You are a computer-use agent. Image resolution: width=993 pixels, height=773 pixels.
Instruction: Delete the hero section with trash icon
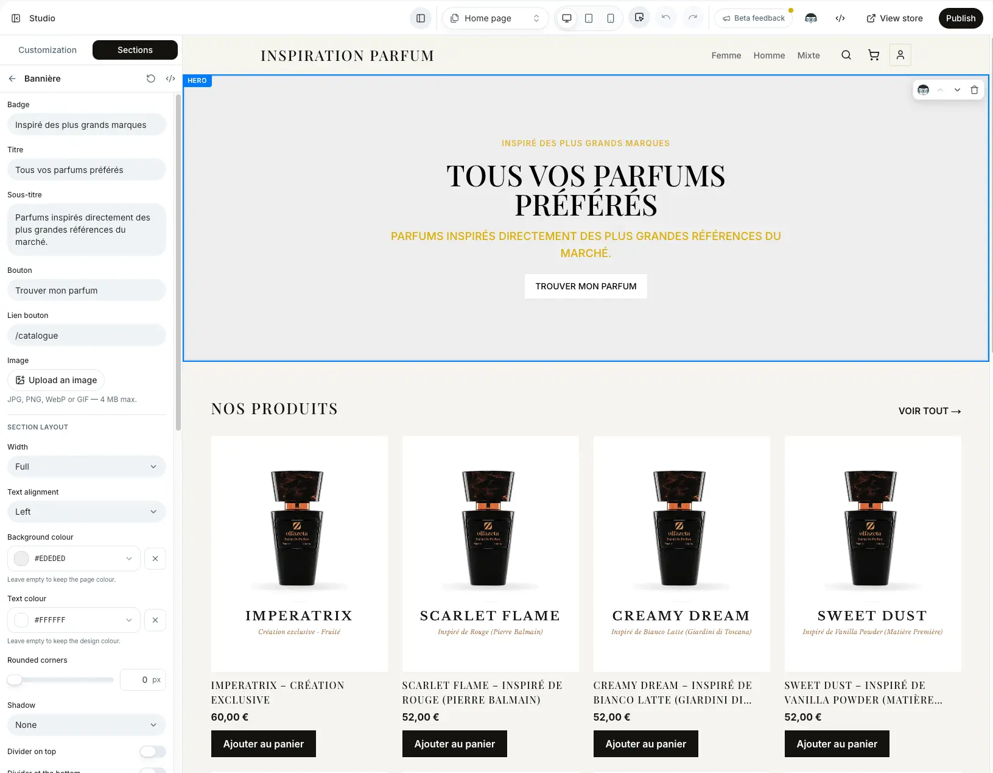pos(974,90)
